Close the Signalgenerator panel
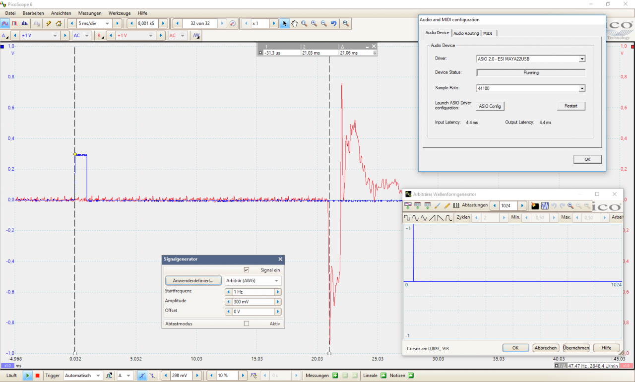 pyautogui.click(x=280, y=259)
